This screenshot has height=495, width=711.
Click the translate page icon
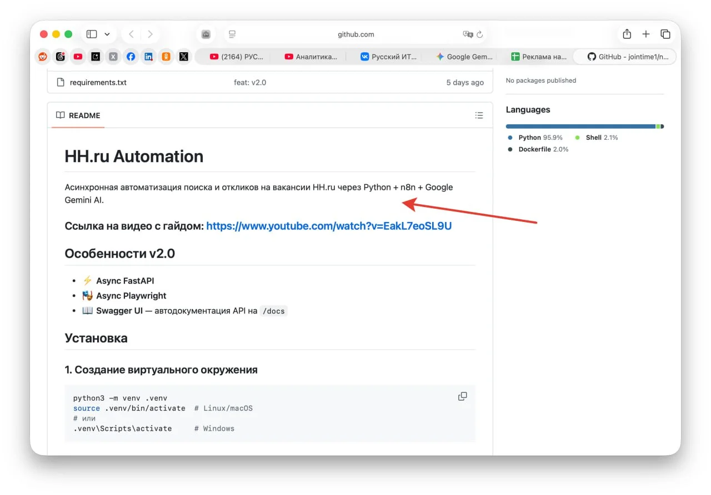(x=468, y=34)
